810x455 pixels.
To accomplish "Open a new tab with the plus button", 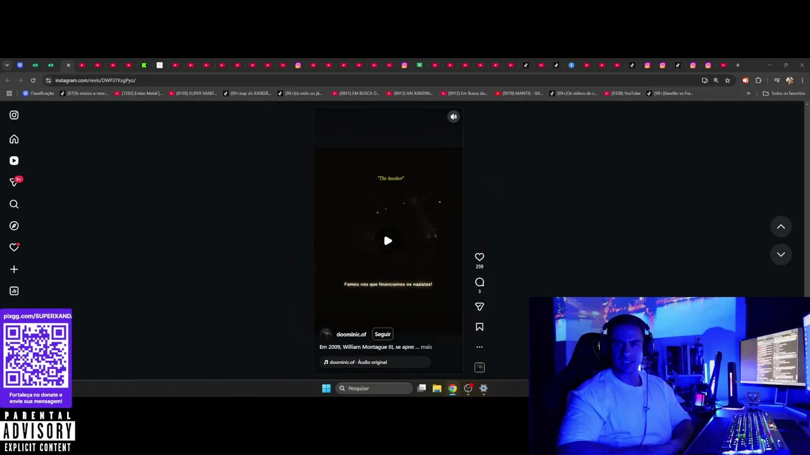I will 737,65.
